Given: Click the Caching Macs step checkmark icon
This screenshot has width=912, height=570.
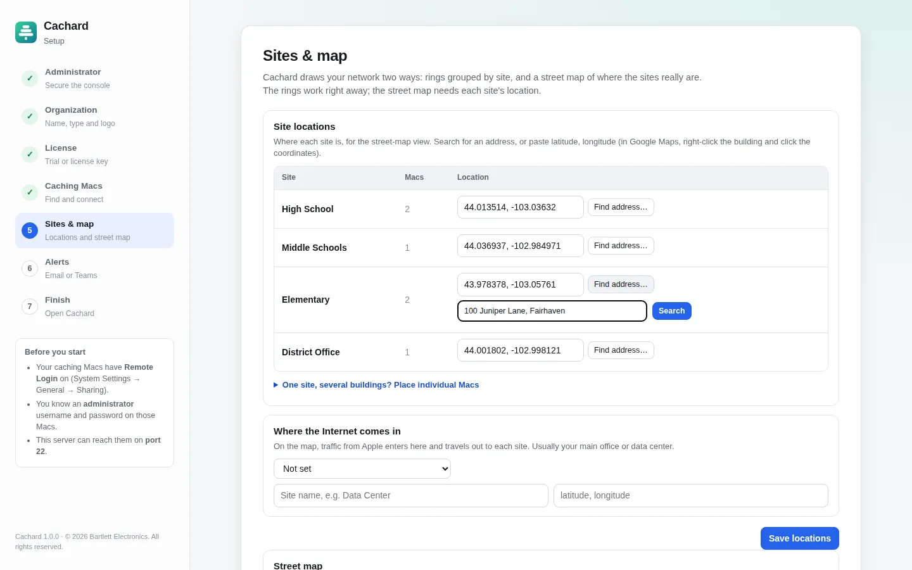Looking at the screenshot, I should tap(30, 193).
